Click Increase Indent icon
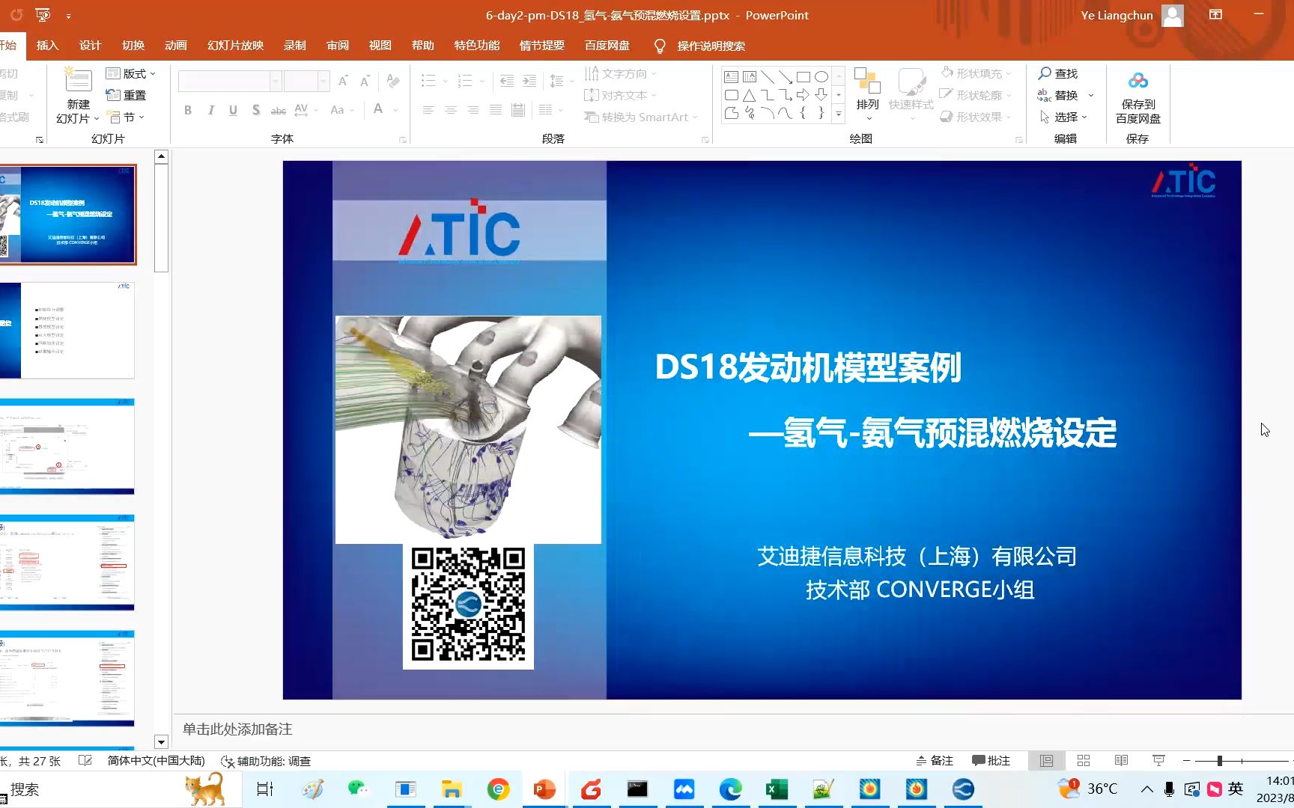 [529, 81]
